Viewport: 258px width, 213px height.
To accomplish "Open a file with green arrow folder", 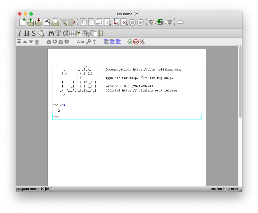I will [30, 22].
